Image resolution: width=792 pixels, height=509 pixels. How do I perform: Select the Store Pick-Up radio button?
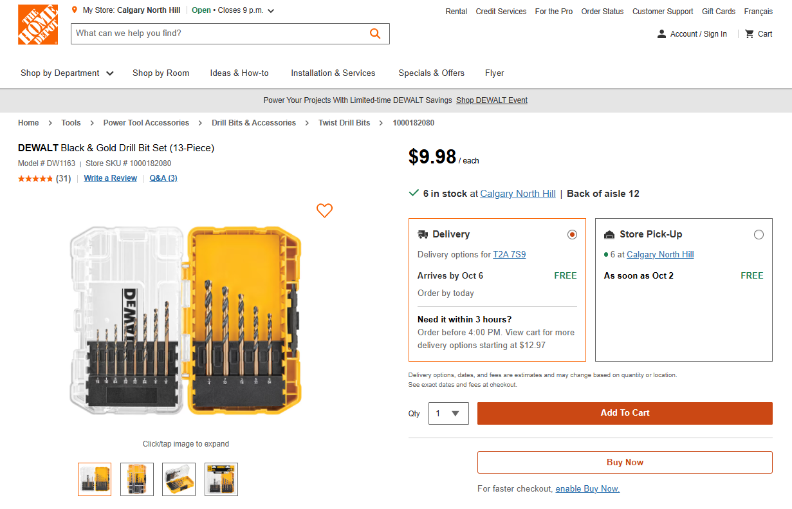click(x=759, y=235)
